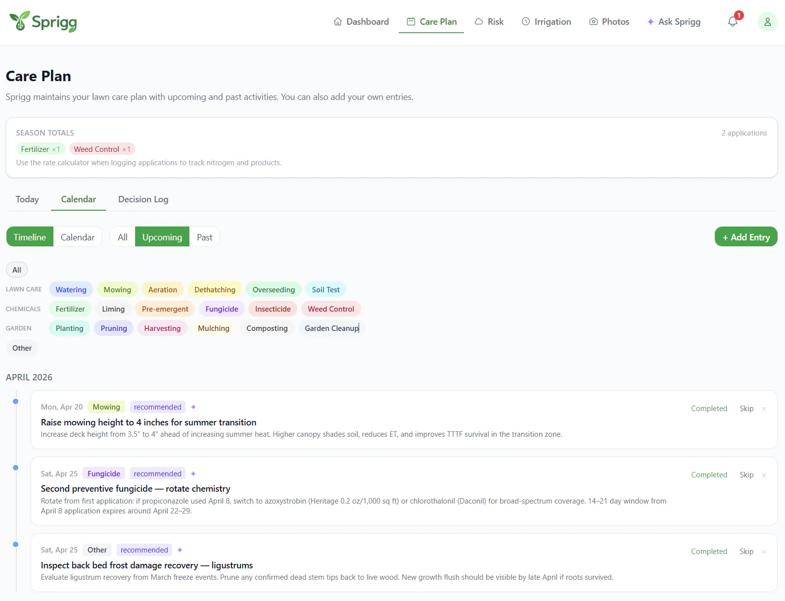Screen dimensions: 785x601
Task: Skip the Second preventive fungicide entry
Action: [x=746, y=475]
